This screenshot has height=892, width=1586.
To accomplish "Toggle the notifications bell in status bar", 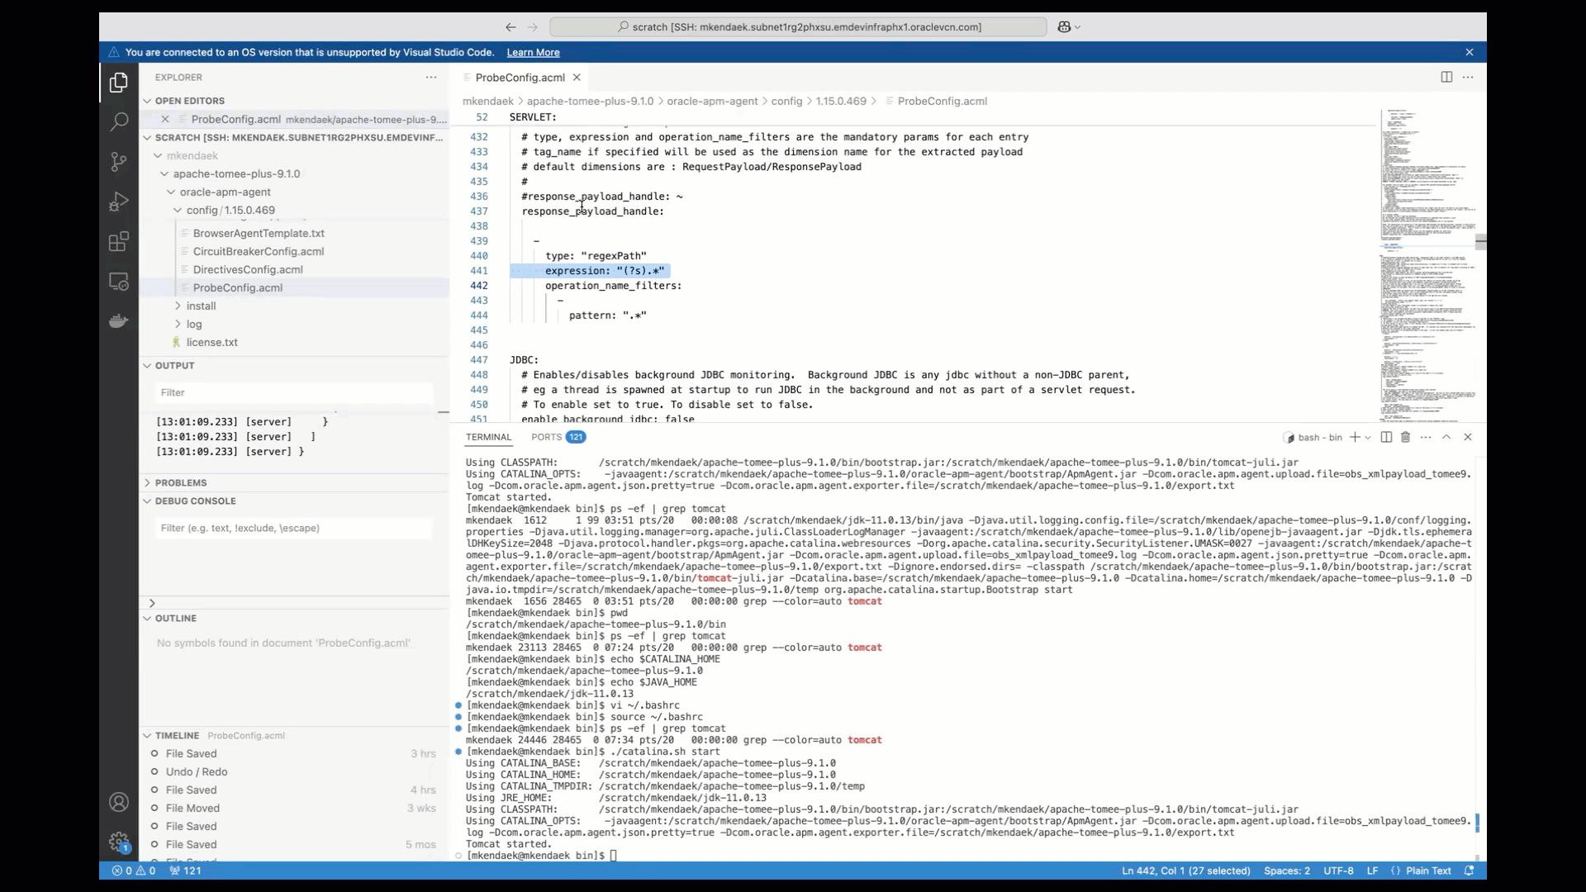I will 1469,871.
